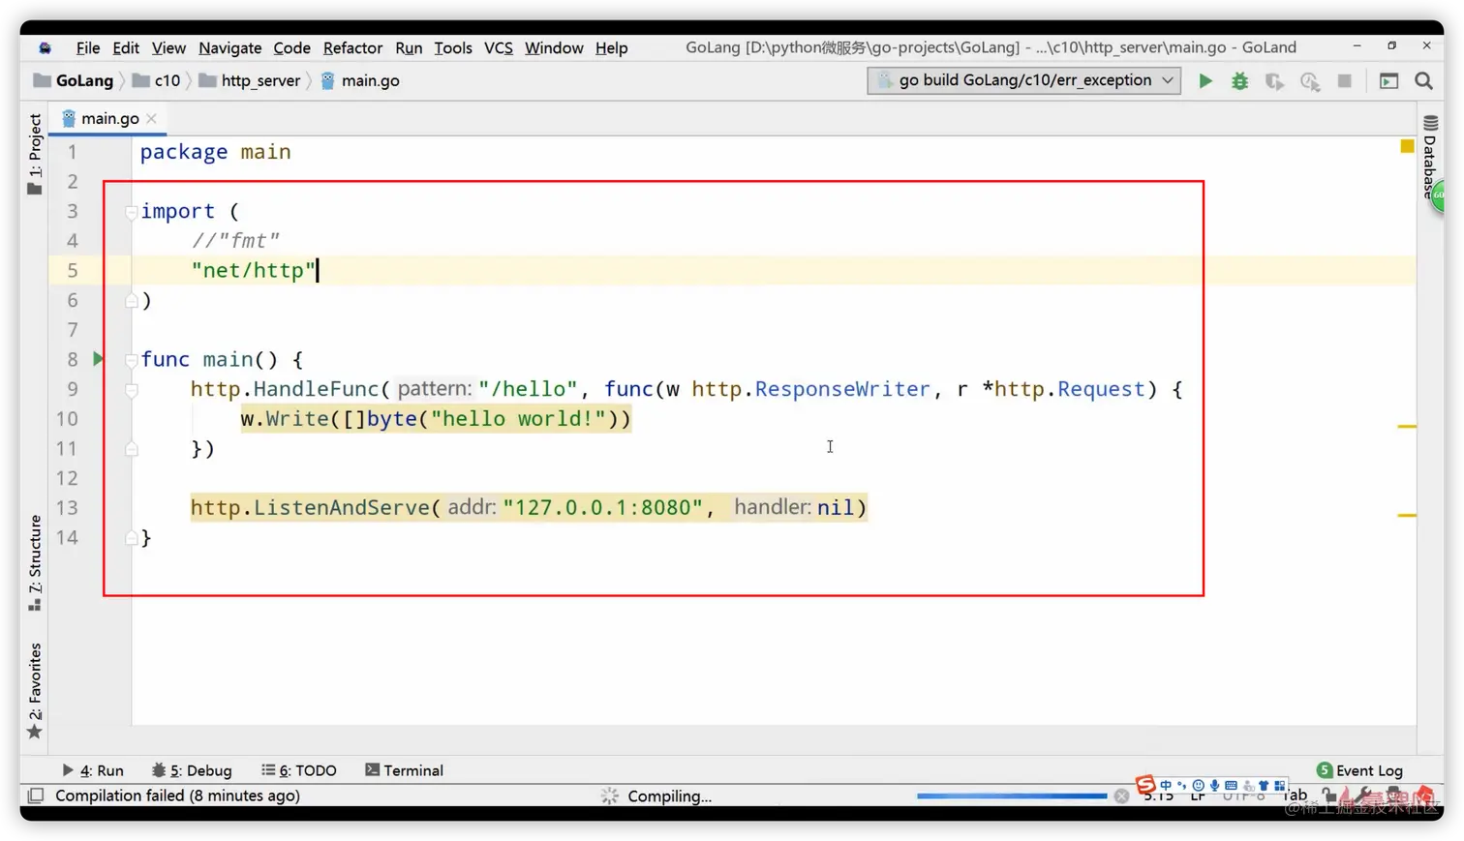Open the Event Log panel
The width and height of the screenshot is (1464, 841).
tap(1359, 770)
